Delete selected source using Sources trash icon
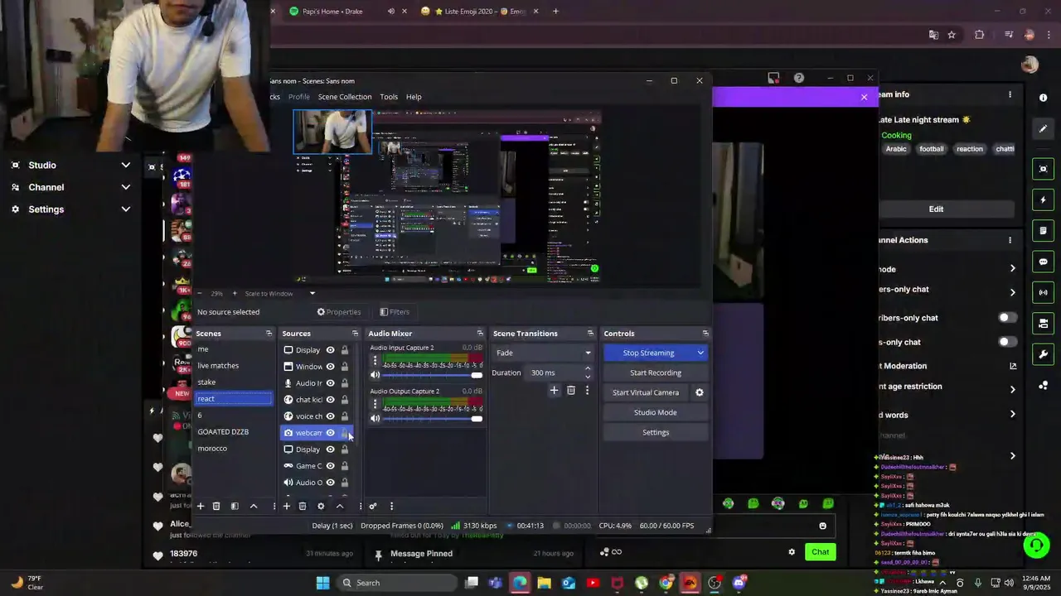Image resolution: width=1061 pixels, height=596 pixels. point(303,506)
